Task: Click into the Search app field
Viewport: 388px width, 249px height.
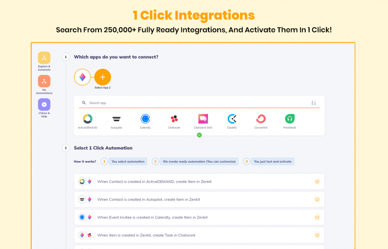Action: pos(197,103)
